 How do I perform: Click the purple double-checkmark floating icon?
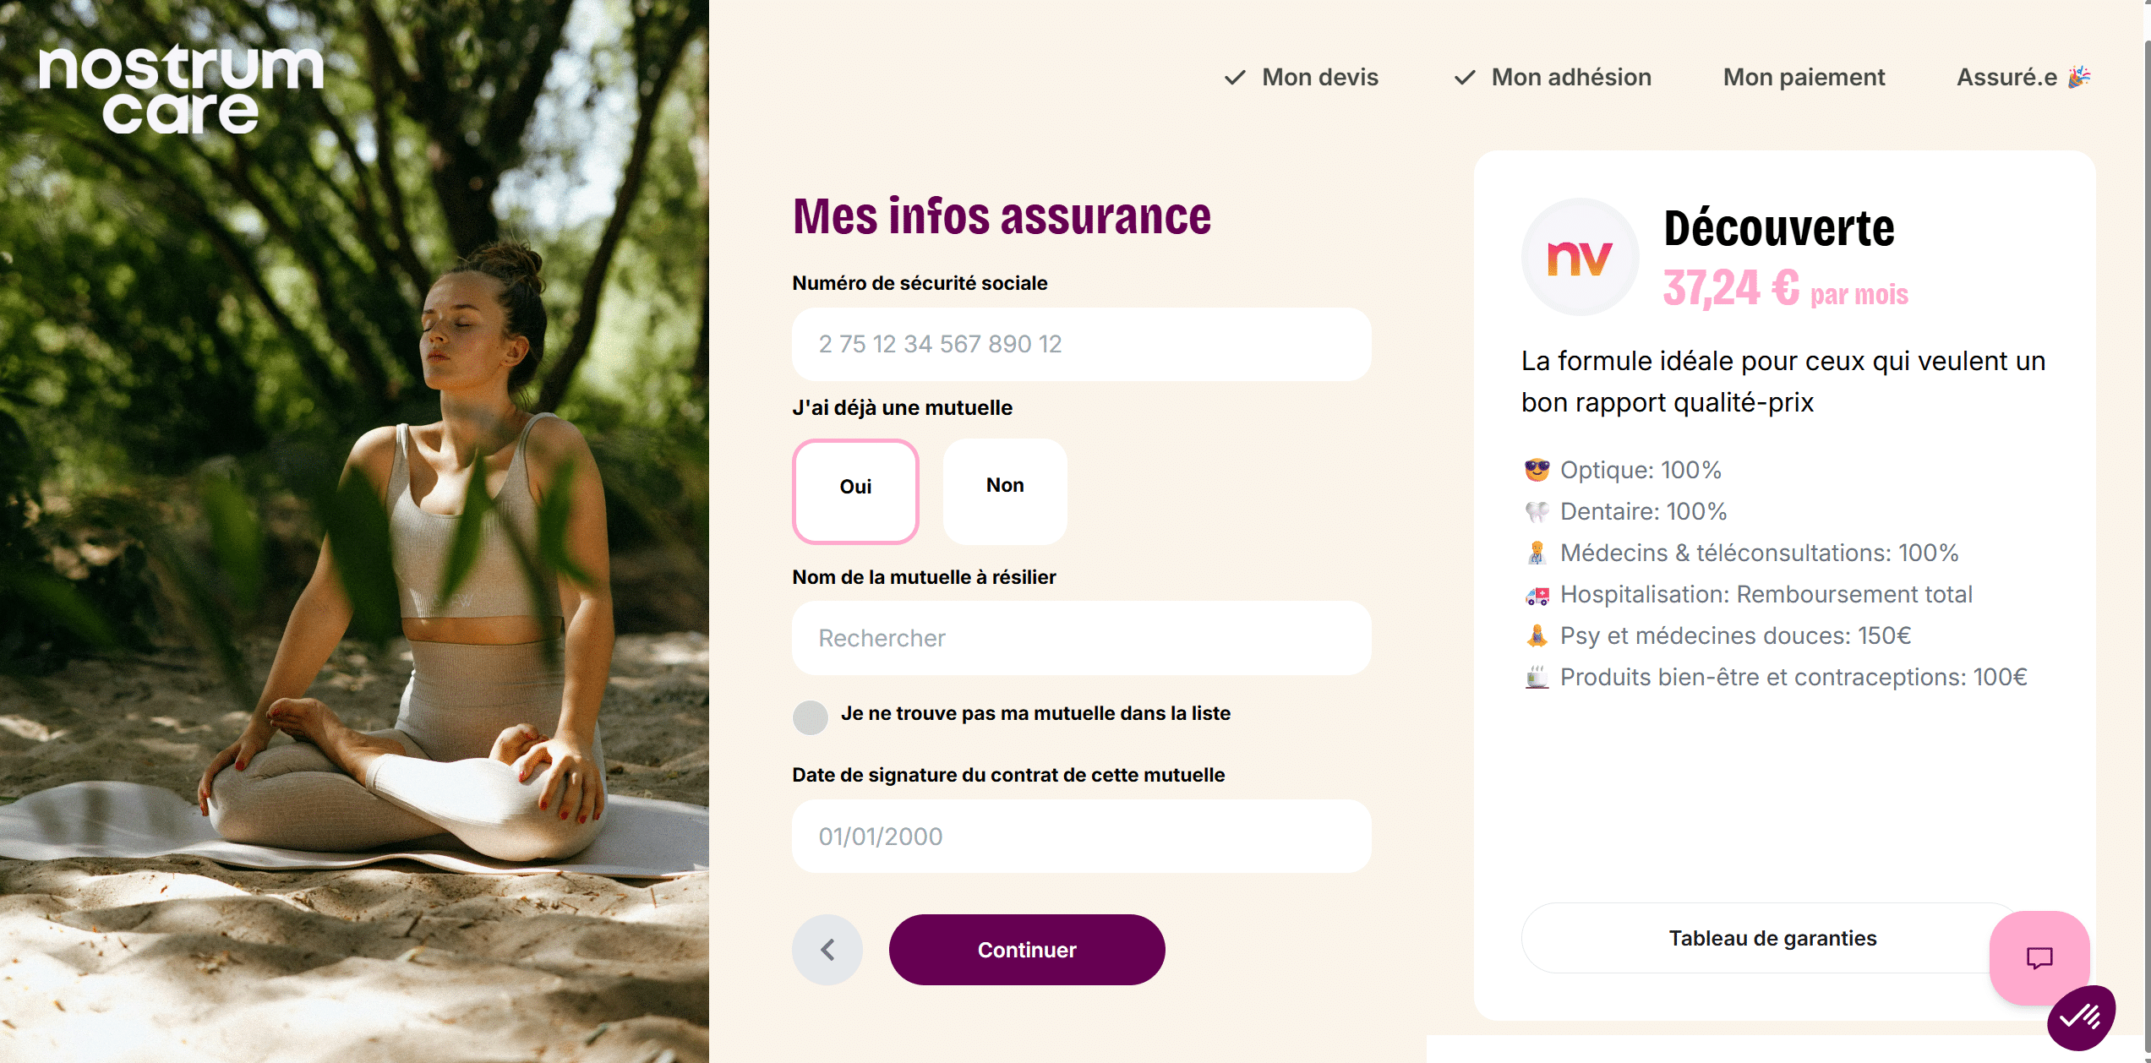pos(2081,1017)
